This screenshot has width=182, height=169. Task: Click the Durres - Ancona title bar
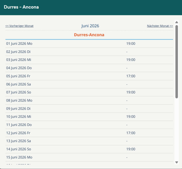pos(21,7)
